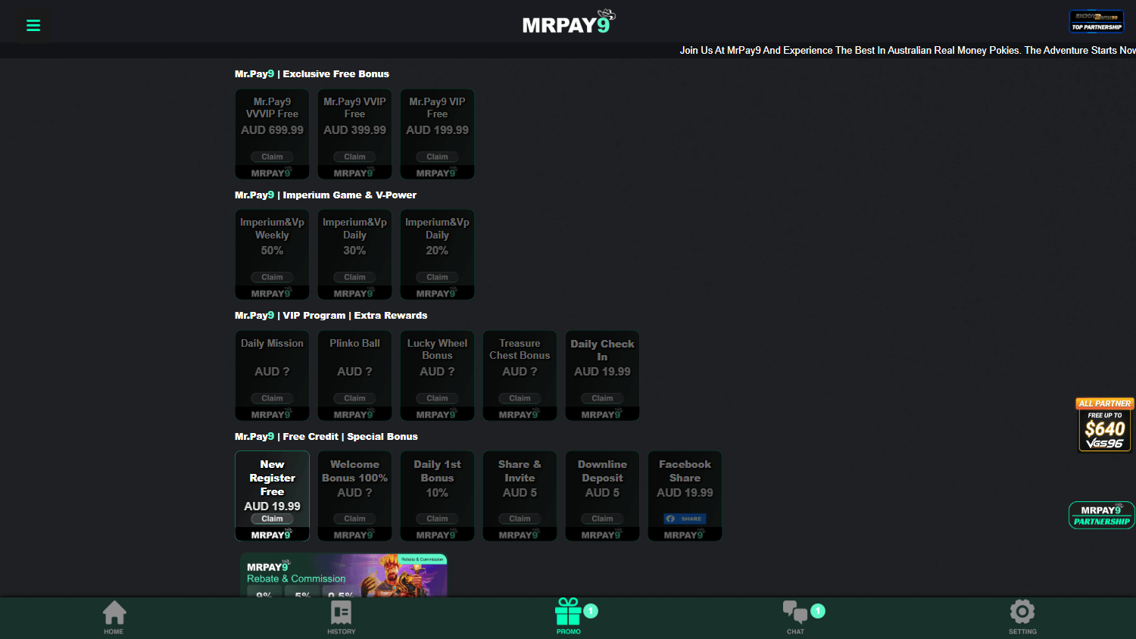Open History in bottom bar
This screenshot has height=639, width=1136.
click(342, 617)
